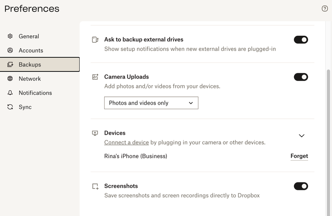Viewport: 332px width, 216px height.
Task: Click the Accounts person icon
Action: pos(10,50)
